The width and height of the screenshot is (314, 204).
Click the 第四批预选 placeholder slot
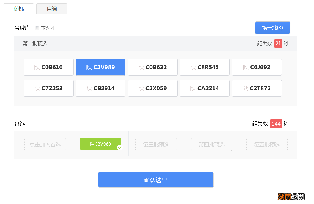pos(212,145)
